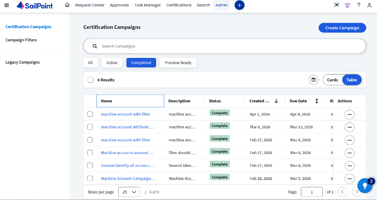Check the box for the Apr 1, 2026 campaign
The width and height of the screenshot is (378, 200).
[90, 114]
